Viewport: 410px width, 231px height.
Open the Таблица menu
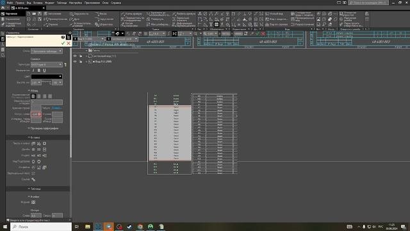point(61,3)
